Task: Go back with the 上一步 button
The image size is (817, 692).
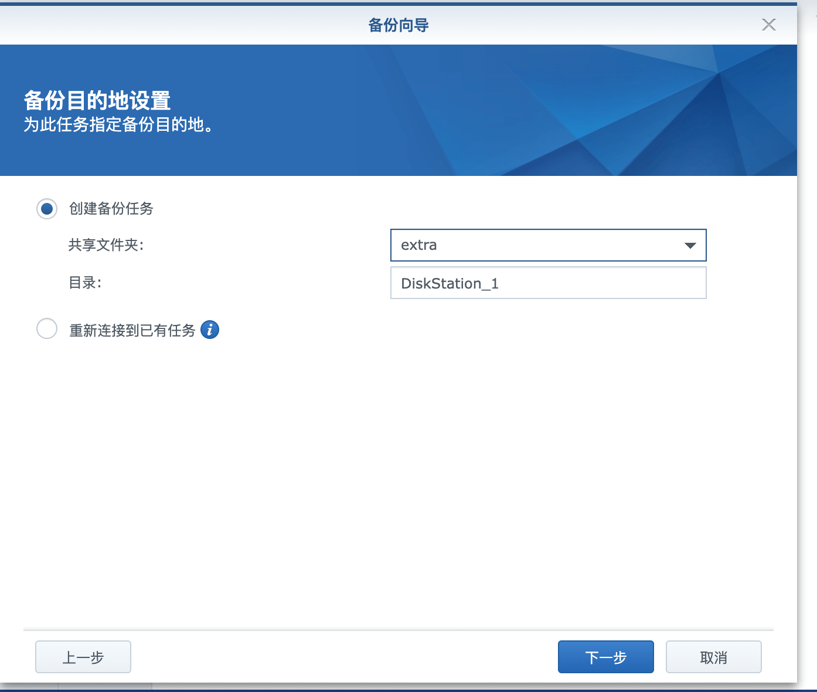Action: (x=83, y=657)
